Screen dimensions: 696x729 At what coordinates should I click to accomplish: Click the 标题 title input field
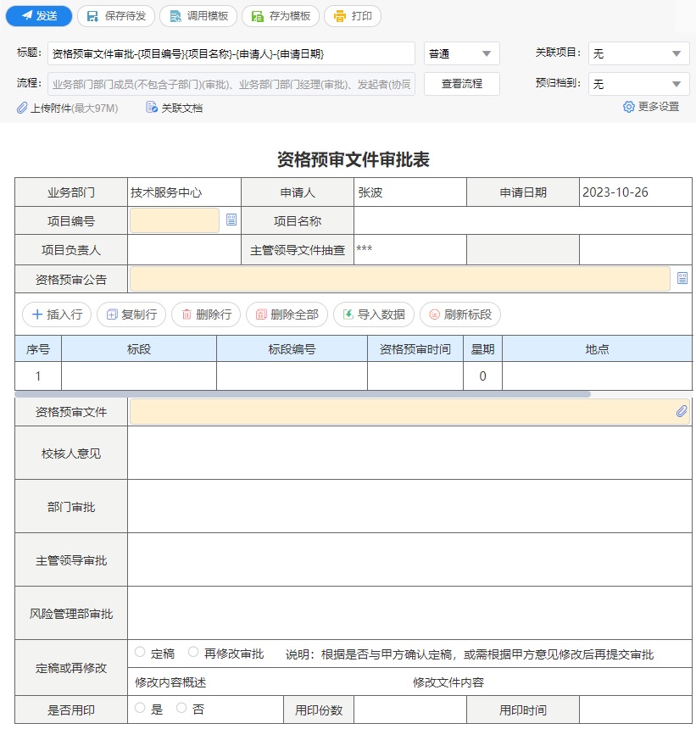[x=231, y=54]
